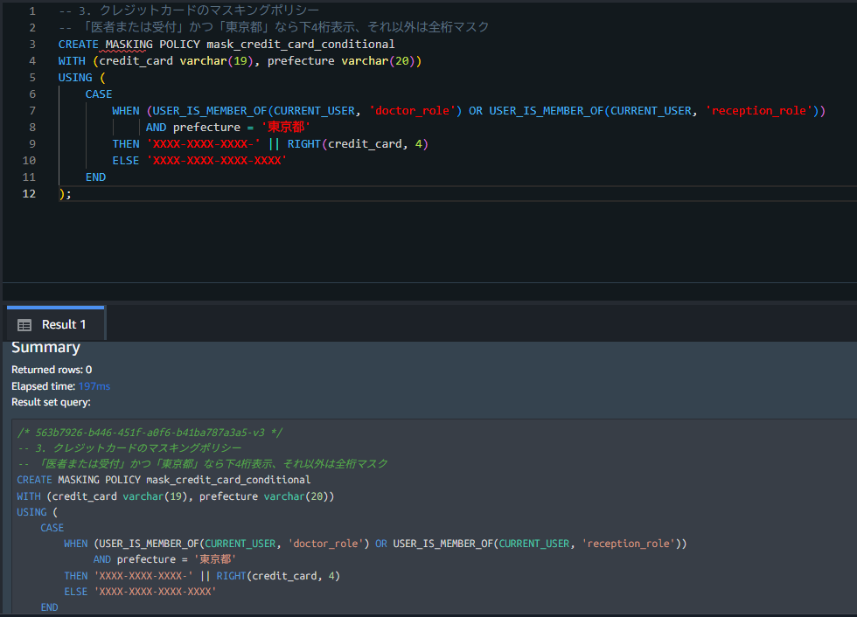This screenshot has height=617, width=857.
Task: Click the END keyword in the editor
Action: point(95,177)
